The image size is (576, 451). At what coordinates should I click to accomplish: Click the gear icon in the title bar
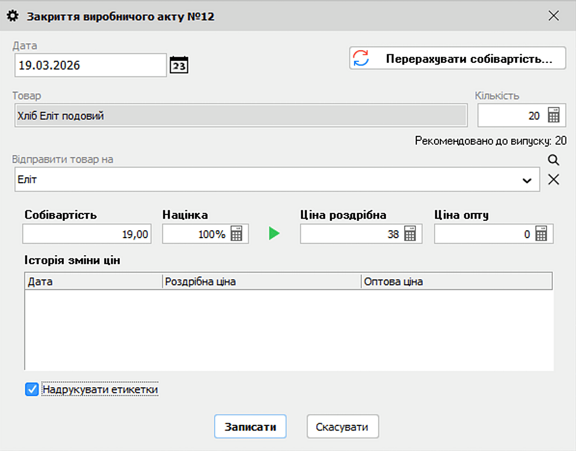click(x=12, y=16)
